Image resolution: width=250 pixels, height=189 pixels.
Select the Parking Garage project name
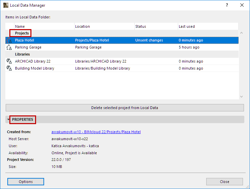click(x=28, y=47)
